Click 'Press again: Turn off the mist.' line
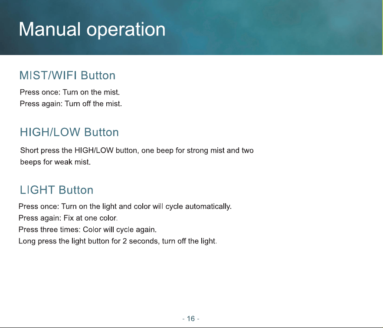The width and height of the screenshot is (383, 328). 71,104
